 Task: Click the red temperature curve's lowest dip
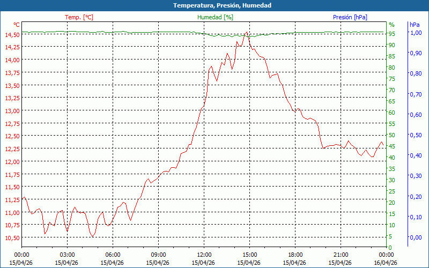[93, 236]
